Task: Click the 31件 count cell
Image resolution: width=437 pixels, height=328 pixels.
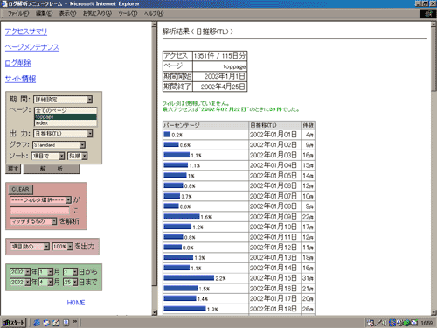Action: pyautogui.click(x=308, y=278)
